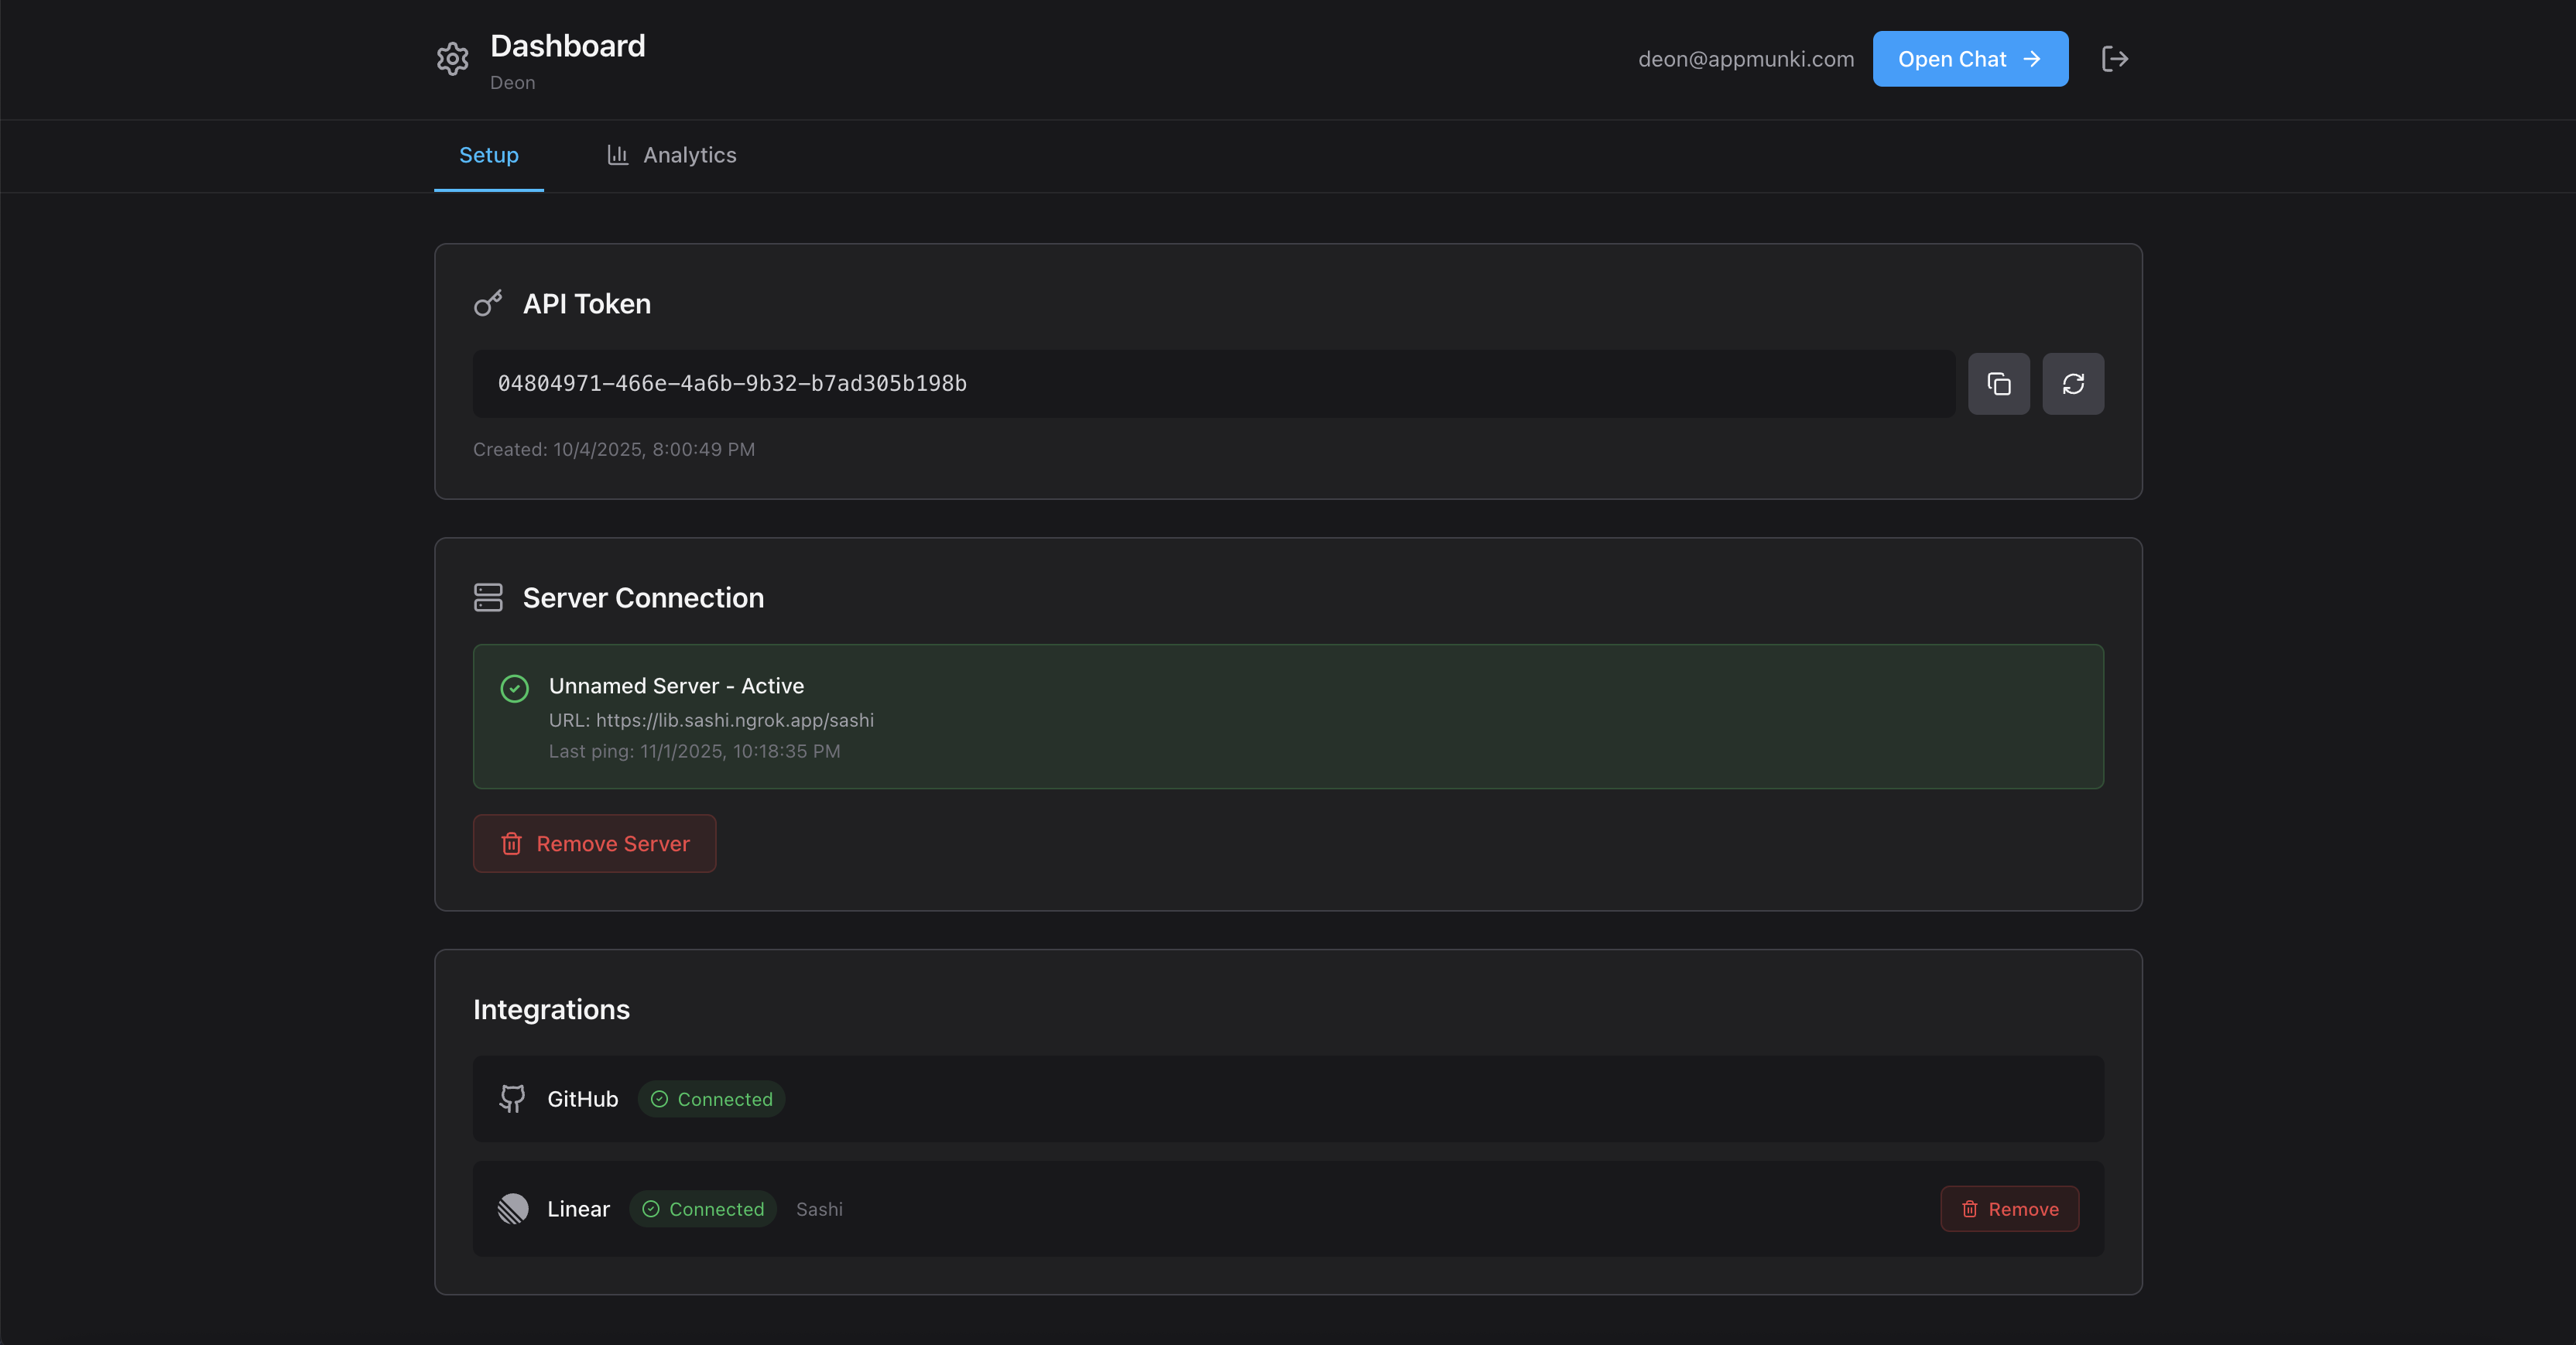This screenshot has width=2576, height=1345.
Task: Click the Connected badge next to GitHub
Action: tap(711, 1098)
